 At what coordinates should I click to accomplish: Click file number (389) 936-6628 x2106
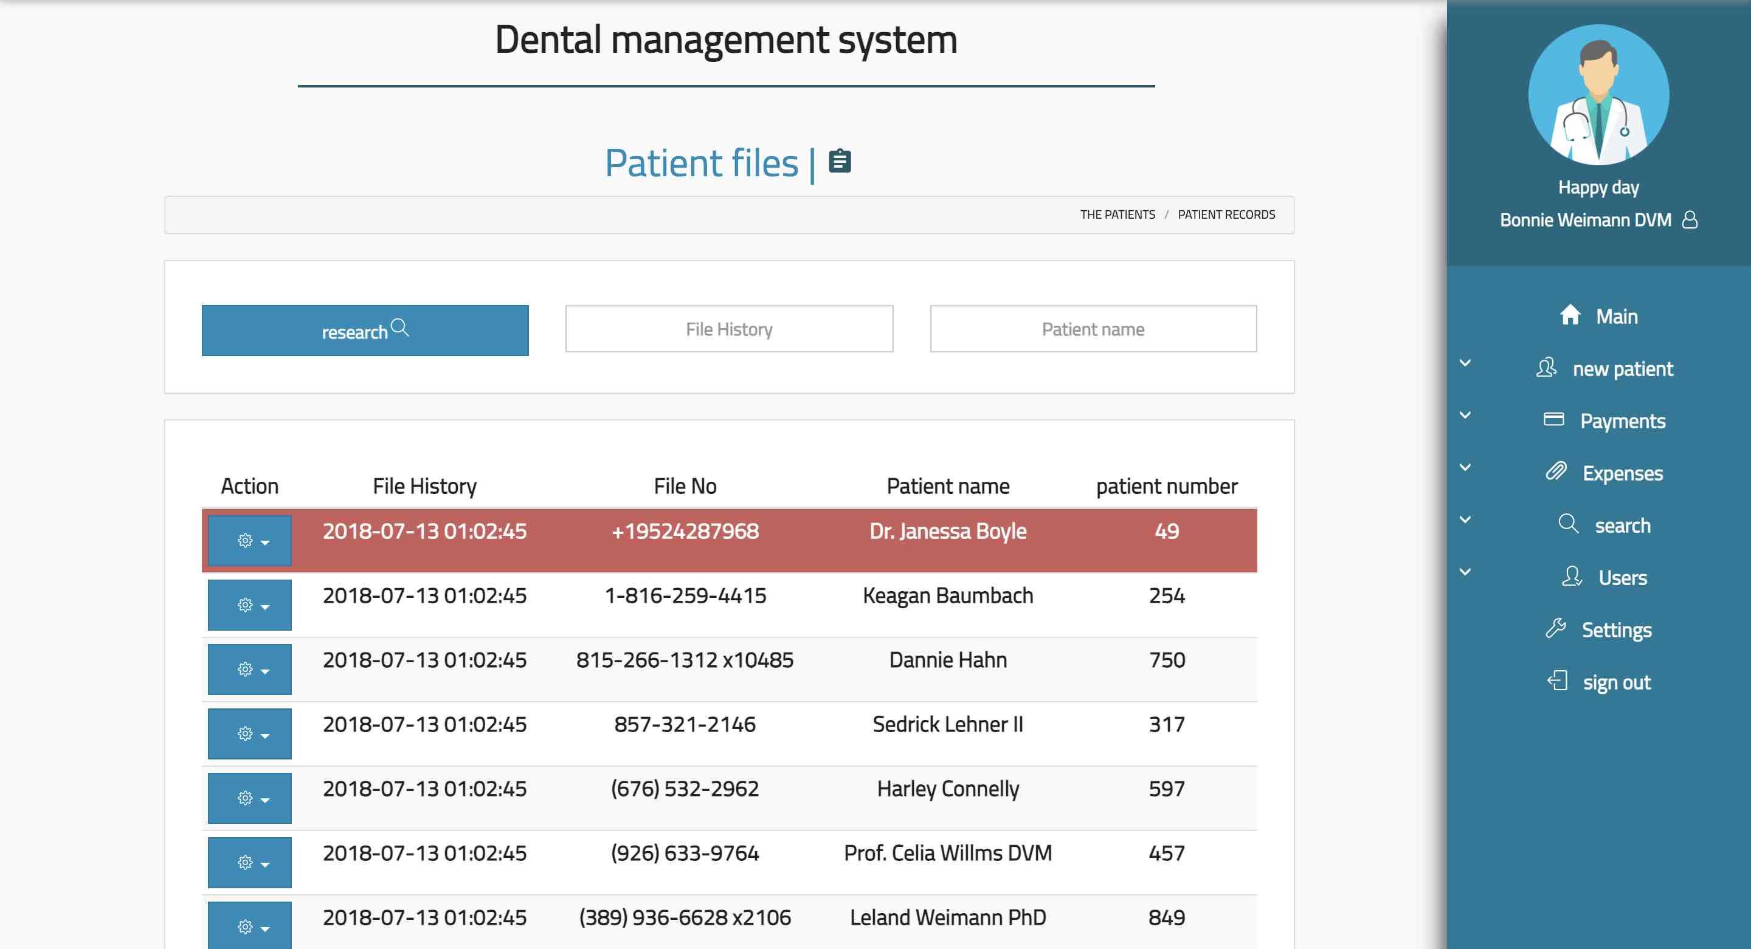(685, 918)
